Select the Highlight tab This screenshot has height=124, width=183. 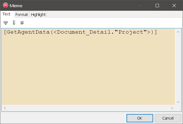[38, 15]
